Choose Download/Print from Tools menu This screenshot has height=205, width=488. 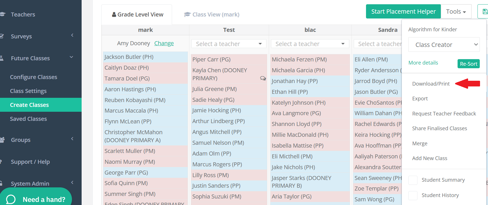click(431, 84)
